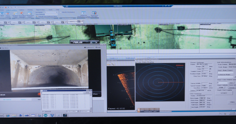Open the line ending dropdown
Screen dimensions: 236x124
[73, 111]
